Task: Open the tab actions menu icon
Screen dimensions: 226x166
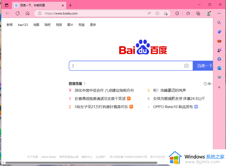Action: [x=7, y=5]
